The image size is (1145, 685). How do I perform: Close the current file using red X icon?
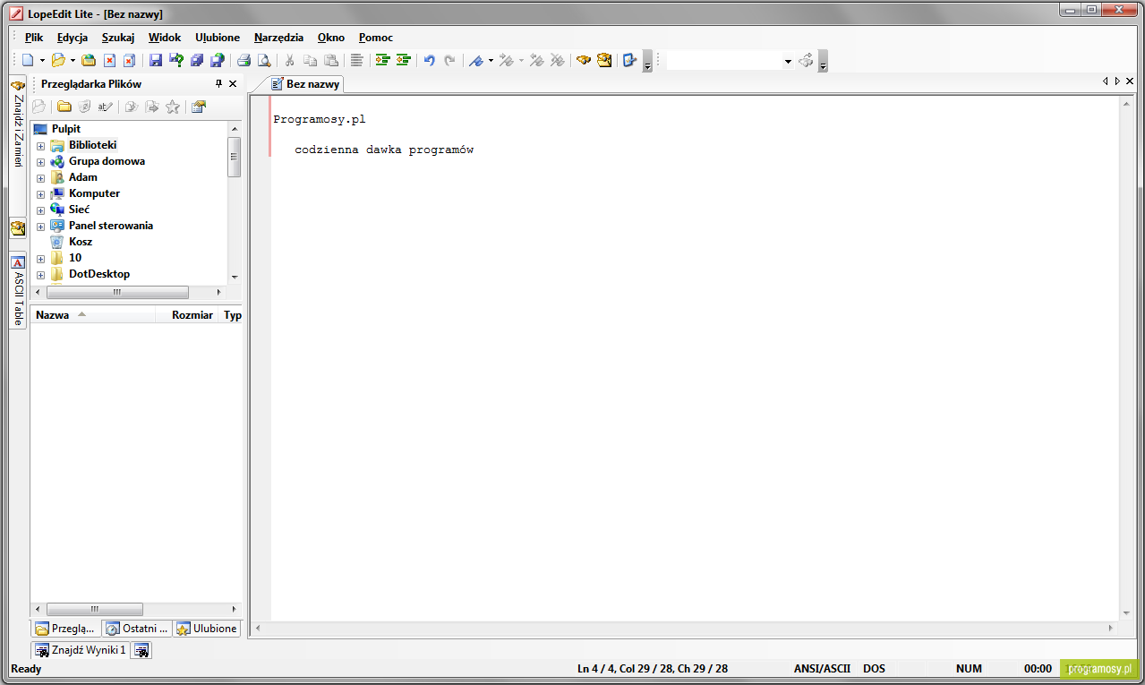coord(109,60)
